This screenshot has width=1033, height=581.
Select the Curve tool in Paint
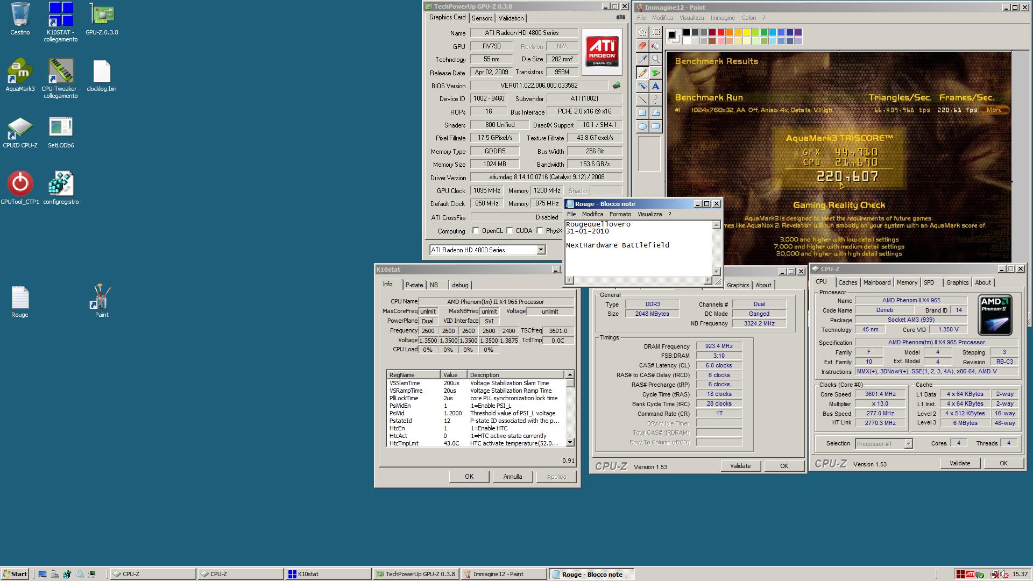[x=655, y=100]
